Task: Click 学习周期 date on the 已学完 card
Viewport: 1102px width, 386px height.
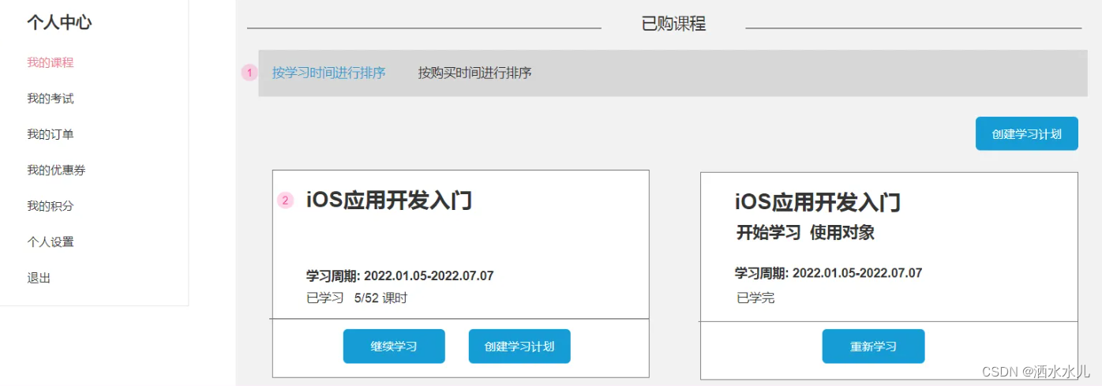Action: [829, 273]
